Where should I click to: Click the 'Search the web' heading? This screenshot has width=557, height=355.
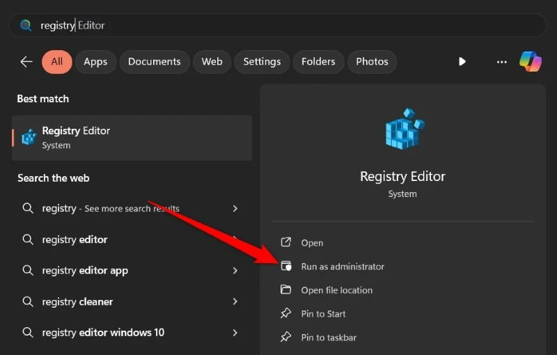54,178
